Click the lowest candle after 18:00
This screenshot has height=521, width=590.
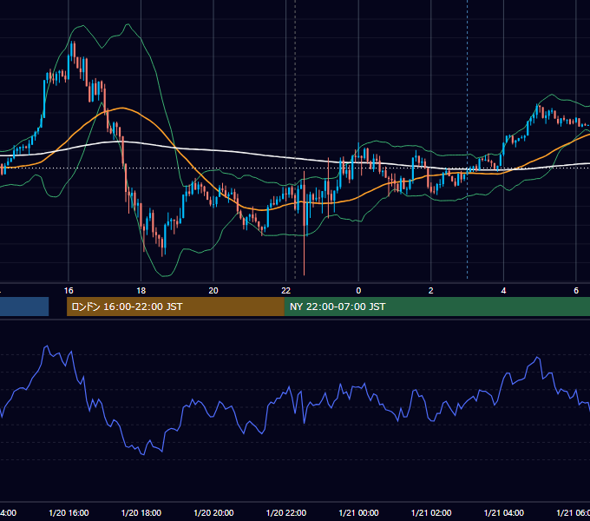point(163,247)
